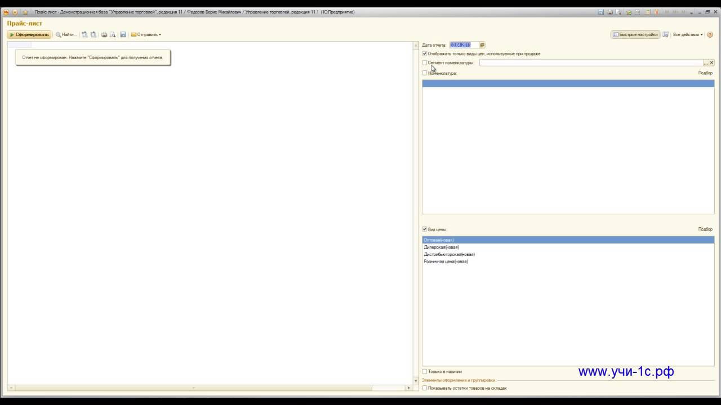Viewport: 721px width, 405px height.
Task: Open the Отправить dropdown menu
Action: 146,35
